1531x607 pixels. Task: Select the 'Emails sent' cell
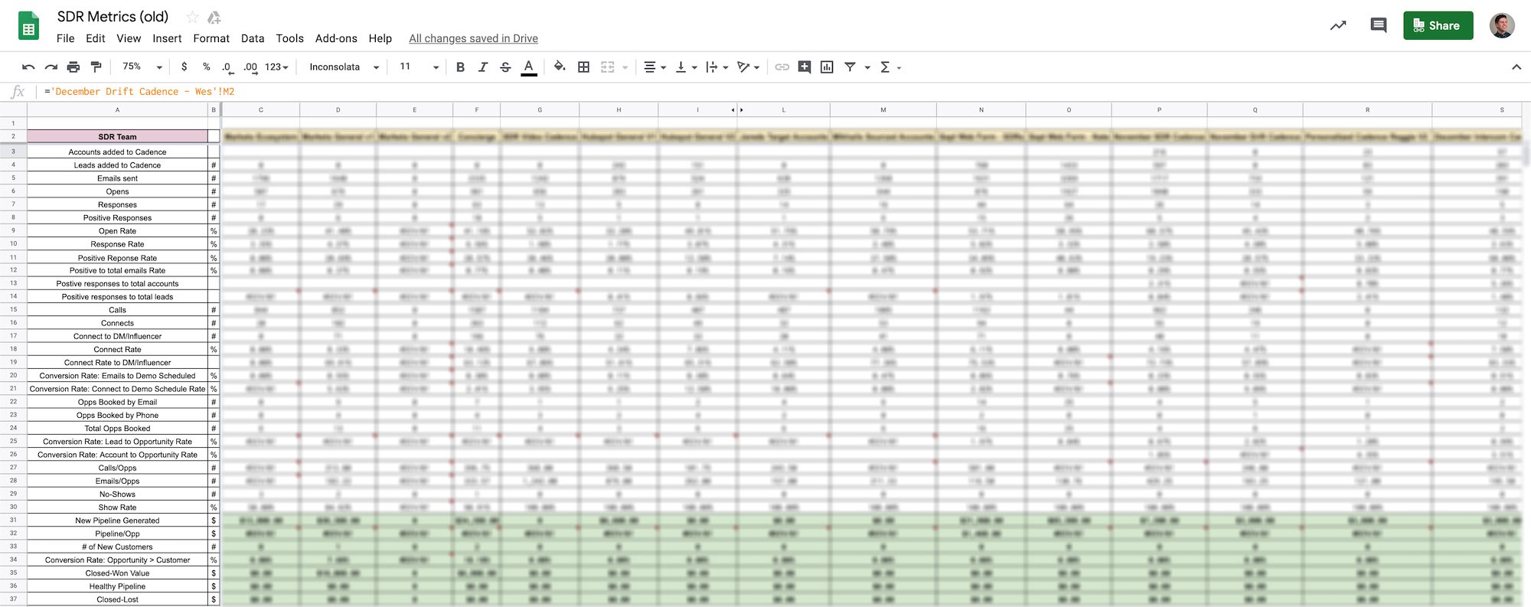pos(117,178)
